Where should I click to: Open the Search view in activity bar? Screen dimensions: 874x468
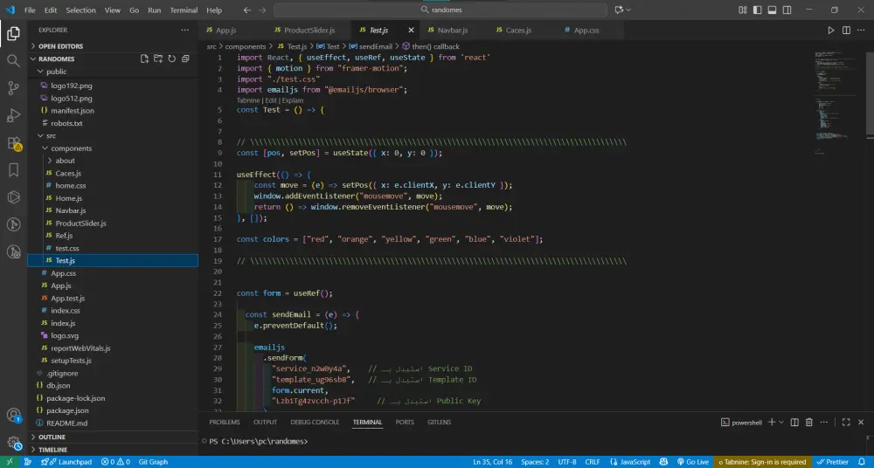click(13, 60)
